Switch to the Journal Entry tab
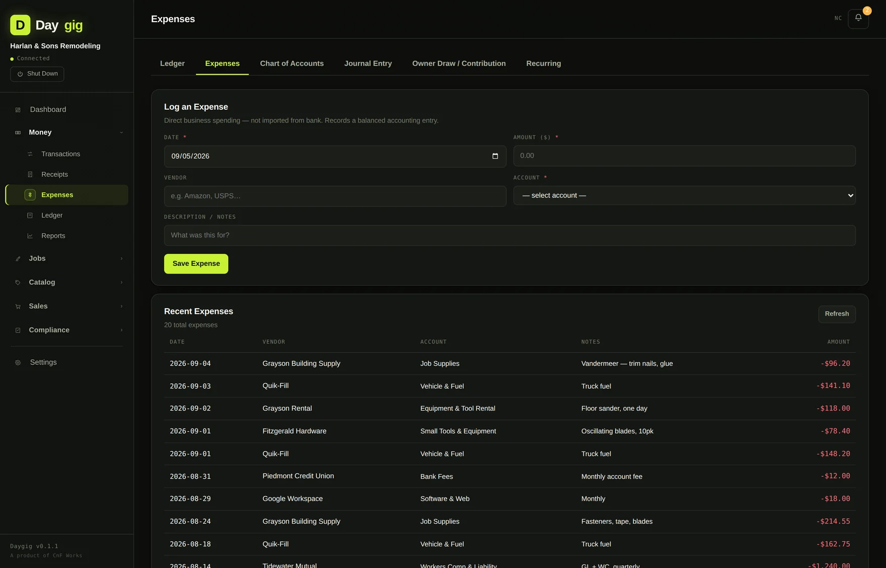This screenshot has height=568, width=886. (x=368, y=63)
